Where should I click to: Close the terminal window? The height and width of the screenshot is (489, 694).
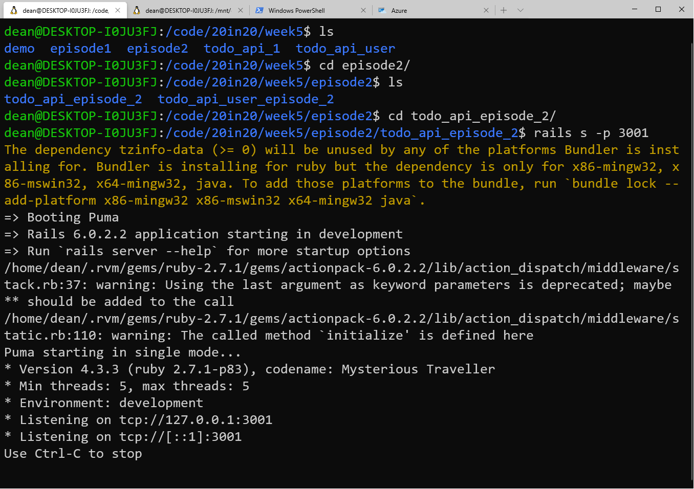682,9
